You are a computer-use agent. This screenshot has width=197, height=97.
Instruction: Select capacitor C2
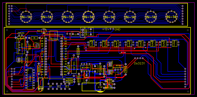(75, 34)
